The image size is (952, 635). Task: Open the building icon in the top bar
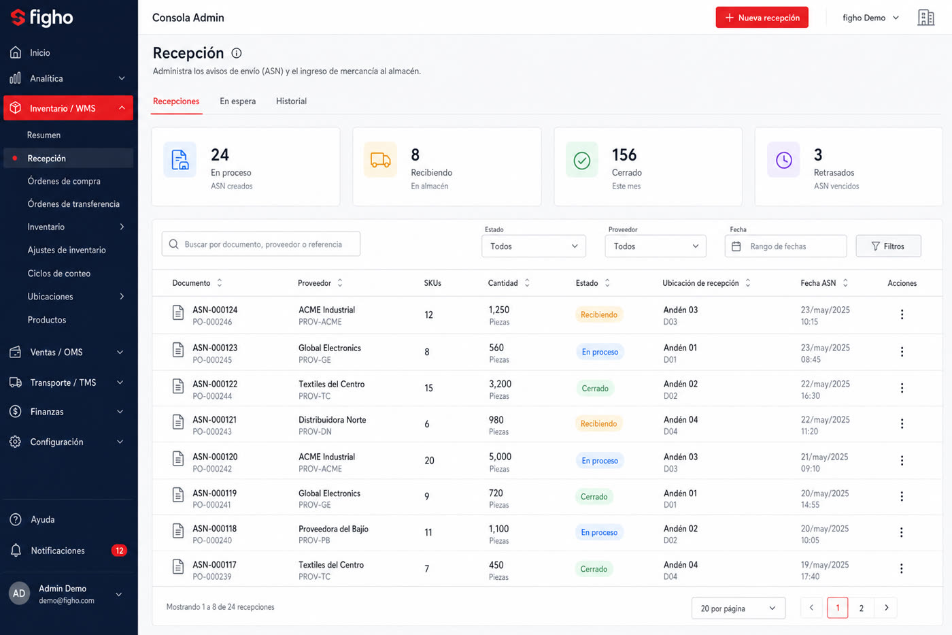925,18
